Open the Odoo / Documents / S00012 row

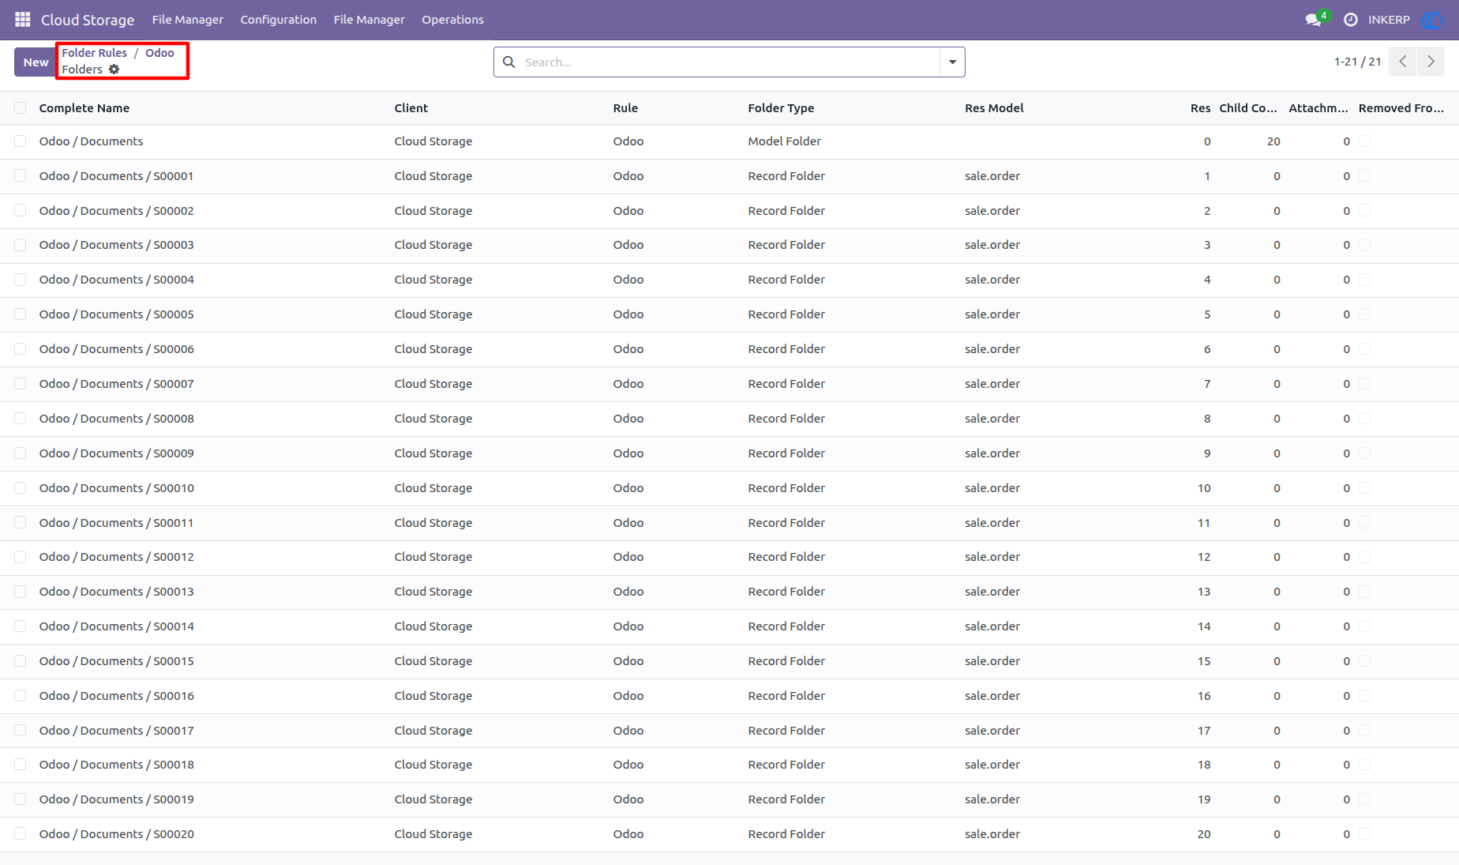pos(729,557)
